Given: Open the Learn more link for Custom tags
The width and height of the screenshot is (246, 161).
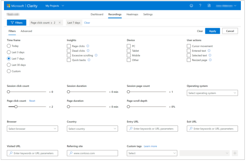Looking at the screenshot, I should click(x=150, y=146).
